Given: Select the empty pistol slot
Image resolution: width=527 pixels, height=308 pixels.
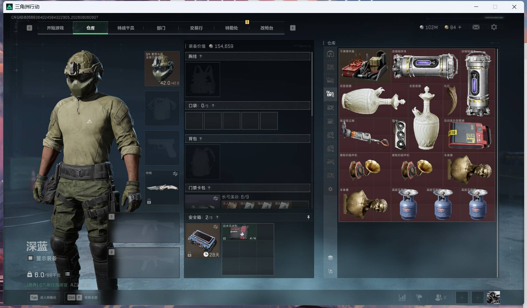Looking at the screenshot, I should [x=162, y=148].
